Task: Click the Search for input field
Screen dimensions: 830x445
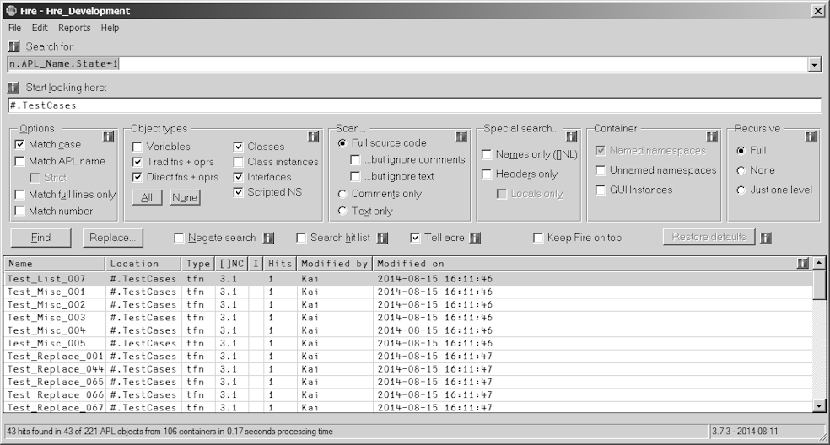Action: [407, 64]
